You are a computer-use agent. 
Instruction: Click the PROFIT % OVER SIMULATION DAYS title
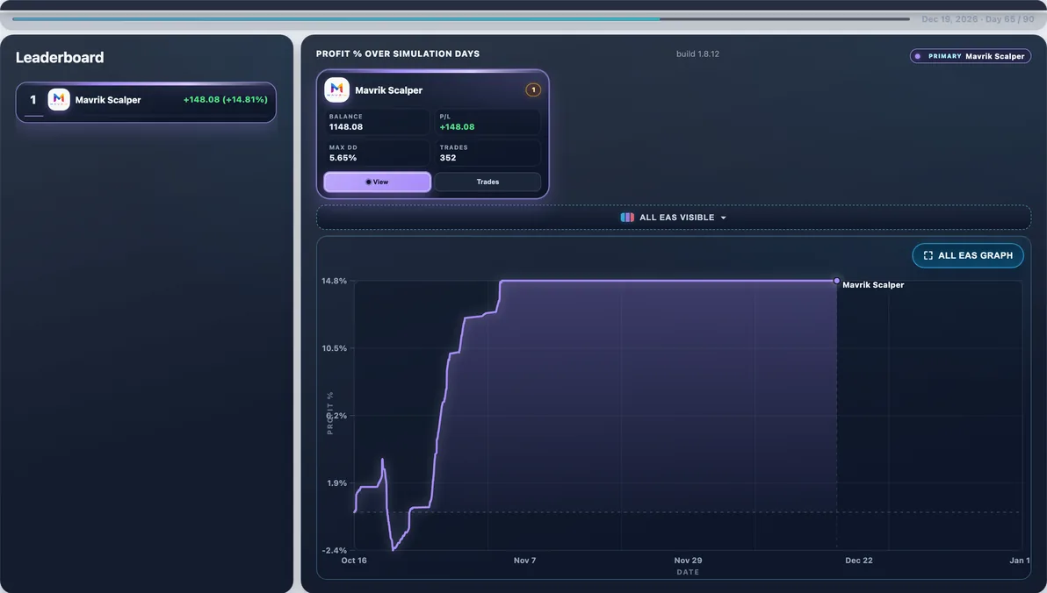pos(397,54)
